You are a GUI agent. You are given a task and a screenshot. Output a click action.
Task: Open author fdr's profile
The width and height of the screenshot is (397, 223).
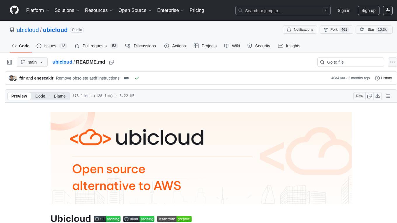click(x=22, y=78)
